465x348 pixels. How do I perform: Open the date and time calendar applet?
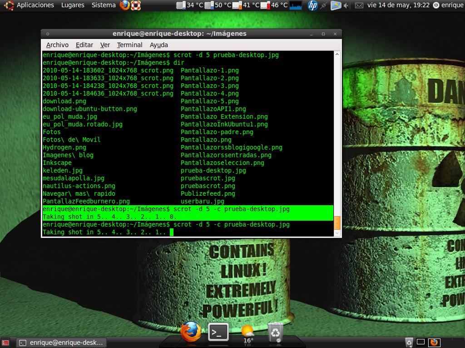pos(398,5)
